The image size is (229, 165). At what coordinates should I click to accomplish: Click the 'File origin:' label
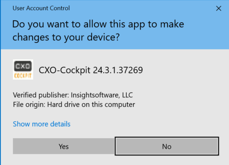[x=29, y=105]
